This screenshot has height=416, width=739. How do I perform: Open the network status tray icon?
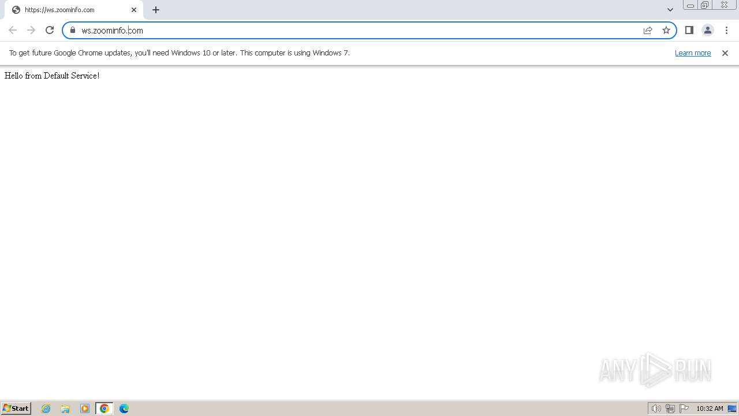tap(670, 408)
